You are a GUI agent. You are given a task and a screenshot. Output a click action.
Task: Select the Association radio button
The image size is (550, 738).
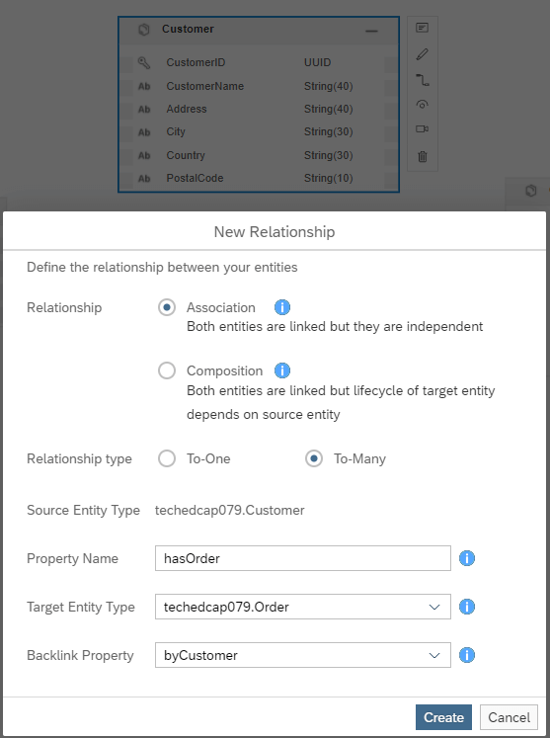[x=167, y=307]
